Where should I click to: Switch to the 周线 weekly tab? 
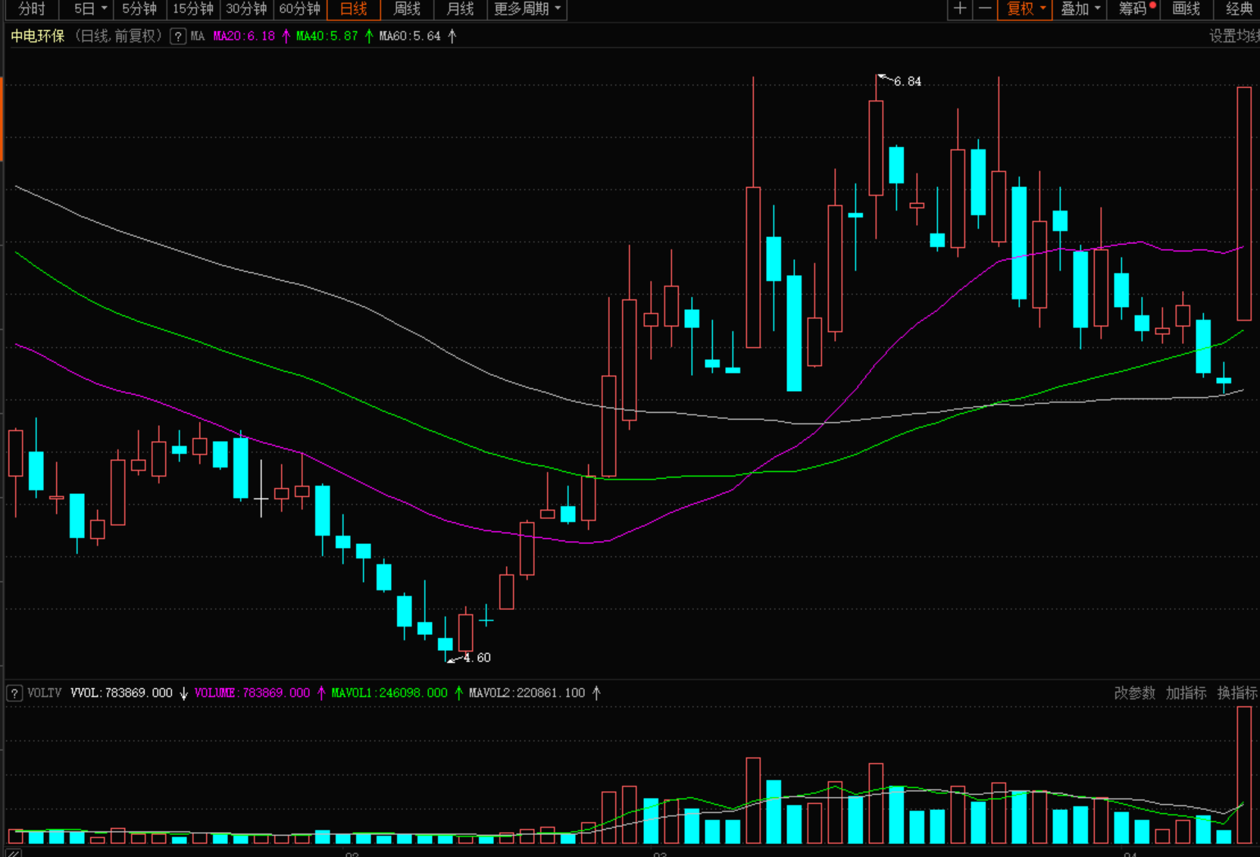tap(407, 9)
